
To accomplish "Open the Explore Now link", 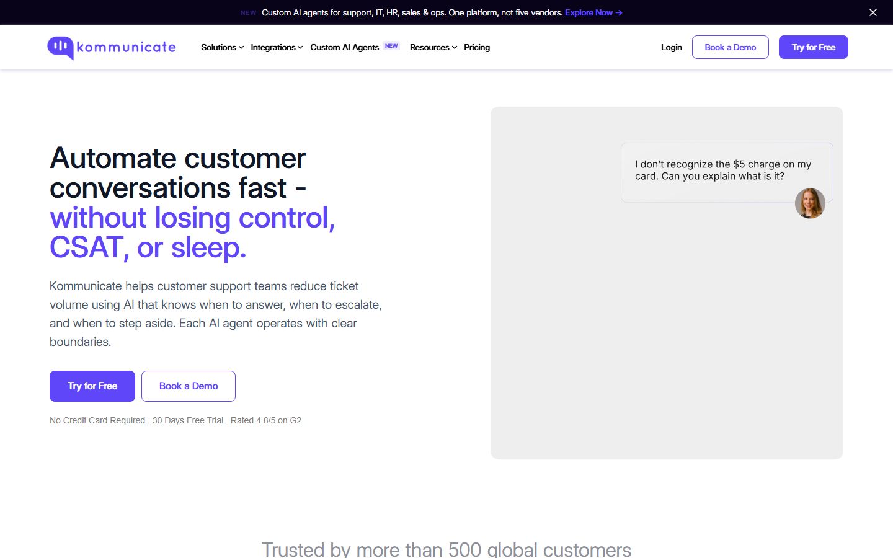I will coord(593,12).
